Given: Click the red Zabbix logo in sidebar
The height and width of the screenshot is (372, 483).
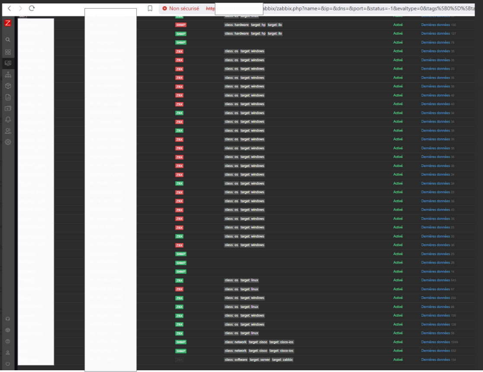Looking at the screenshot, I should (8, 23).
